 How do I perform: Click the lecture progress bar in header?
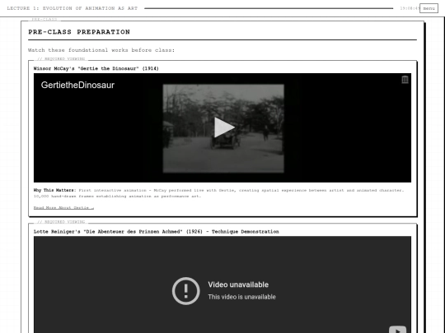[x=269, y=8]
